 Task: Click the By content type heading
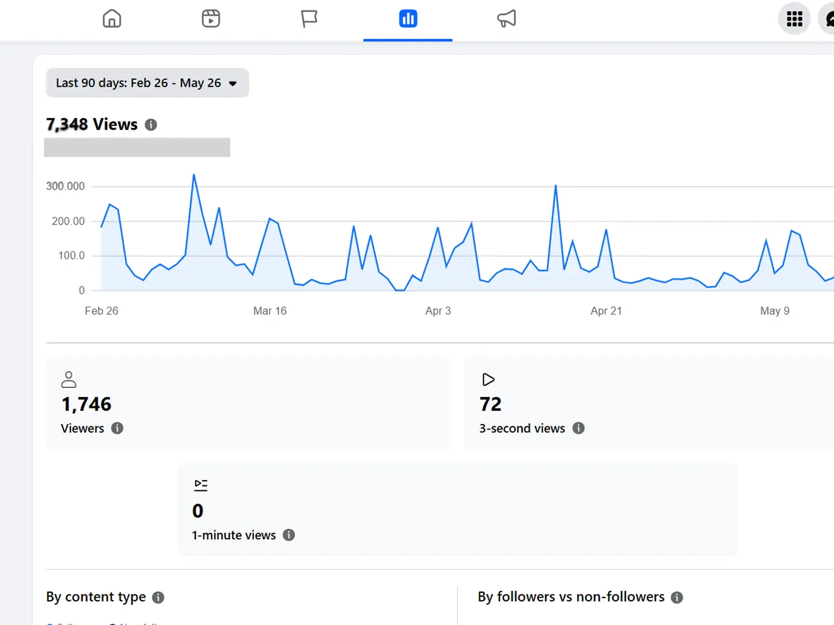(96, 597)
